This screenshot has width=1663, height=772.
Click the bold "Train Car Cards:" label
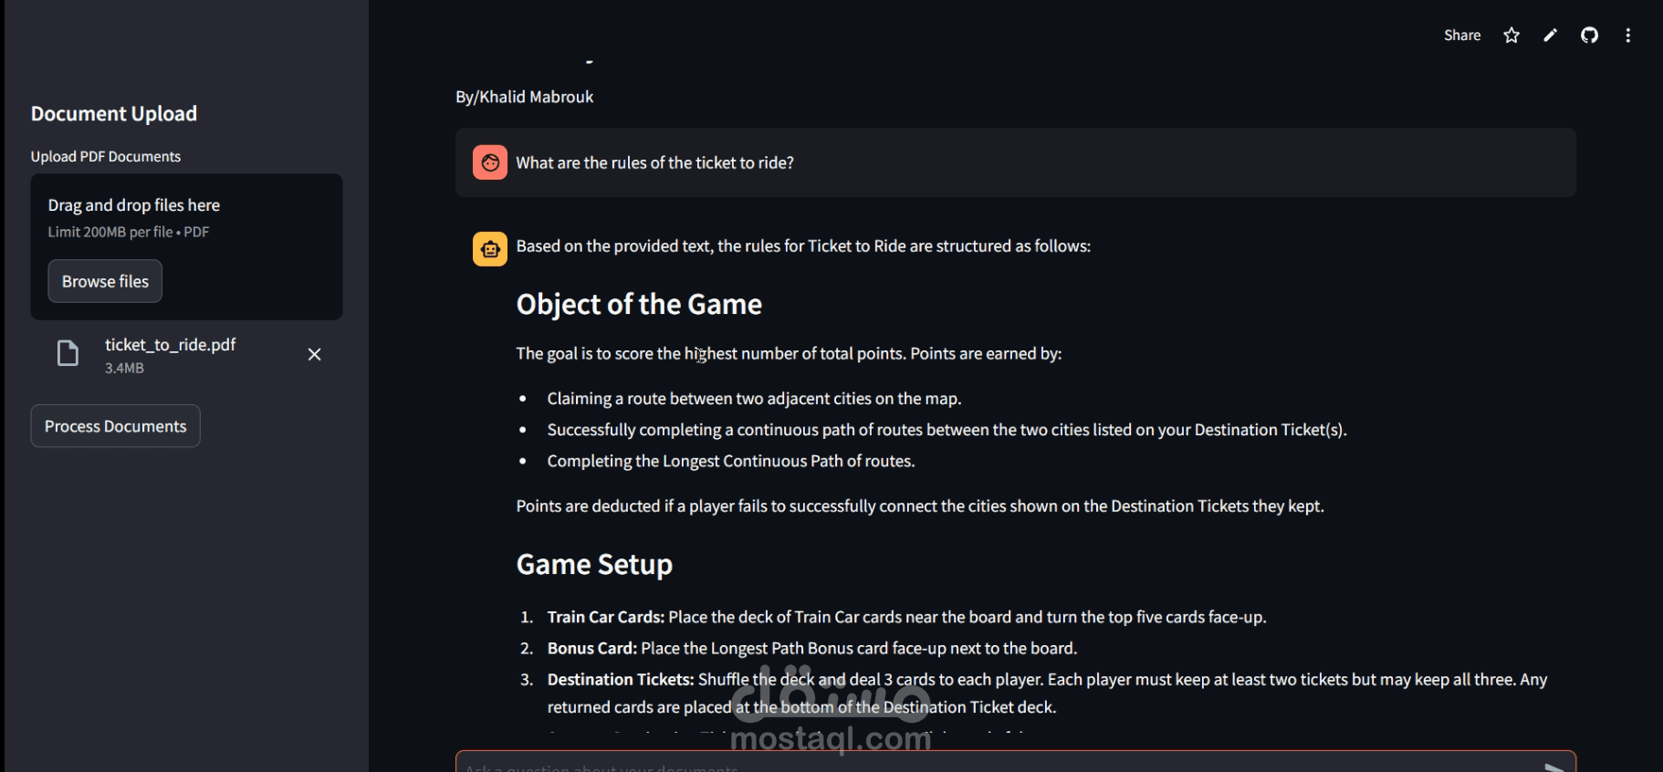pyautogui.click(x=605, y=618)
